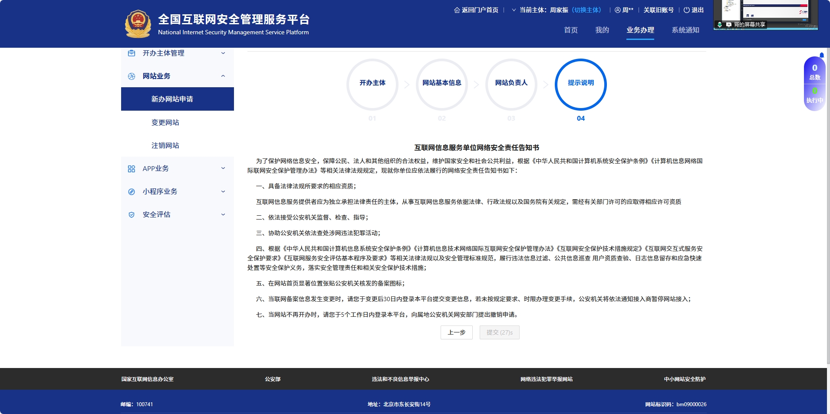
Task: Open the 系统通知 tab
Action: (x=685, y=30)
